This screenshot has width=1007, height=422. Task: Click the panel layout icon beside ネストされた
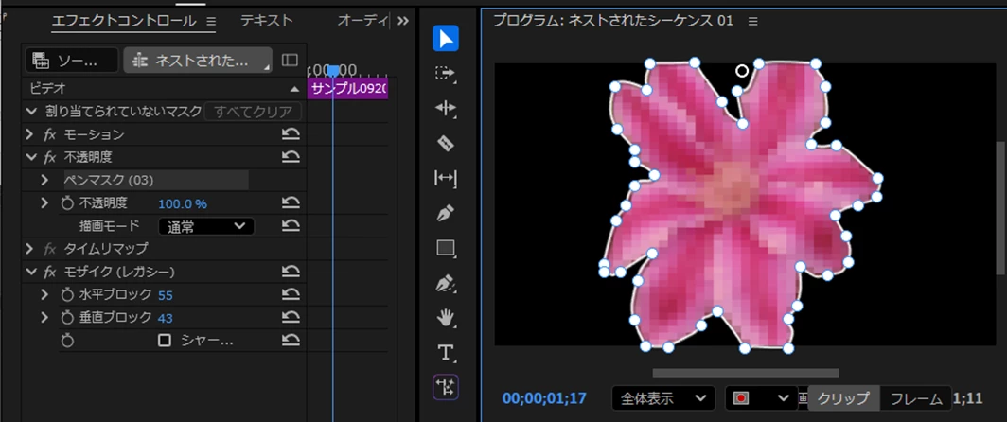[x=290, y=61]
